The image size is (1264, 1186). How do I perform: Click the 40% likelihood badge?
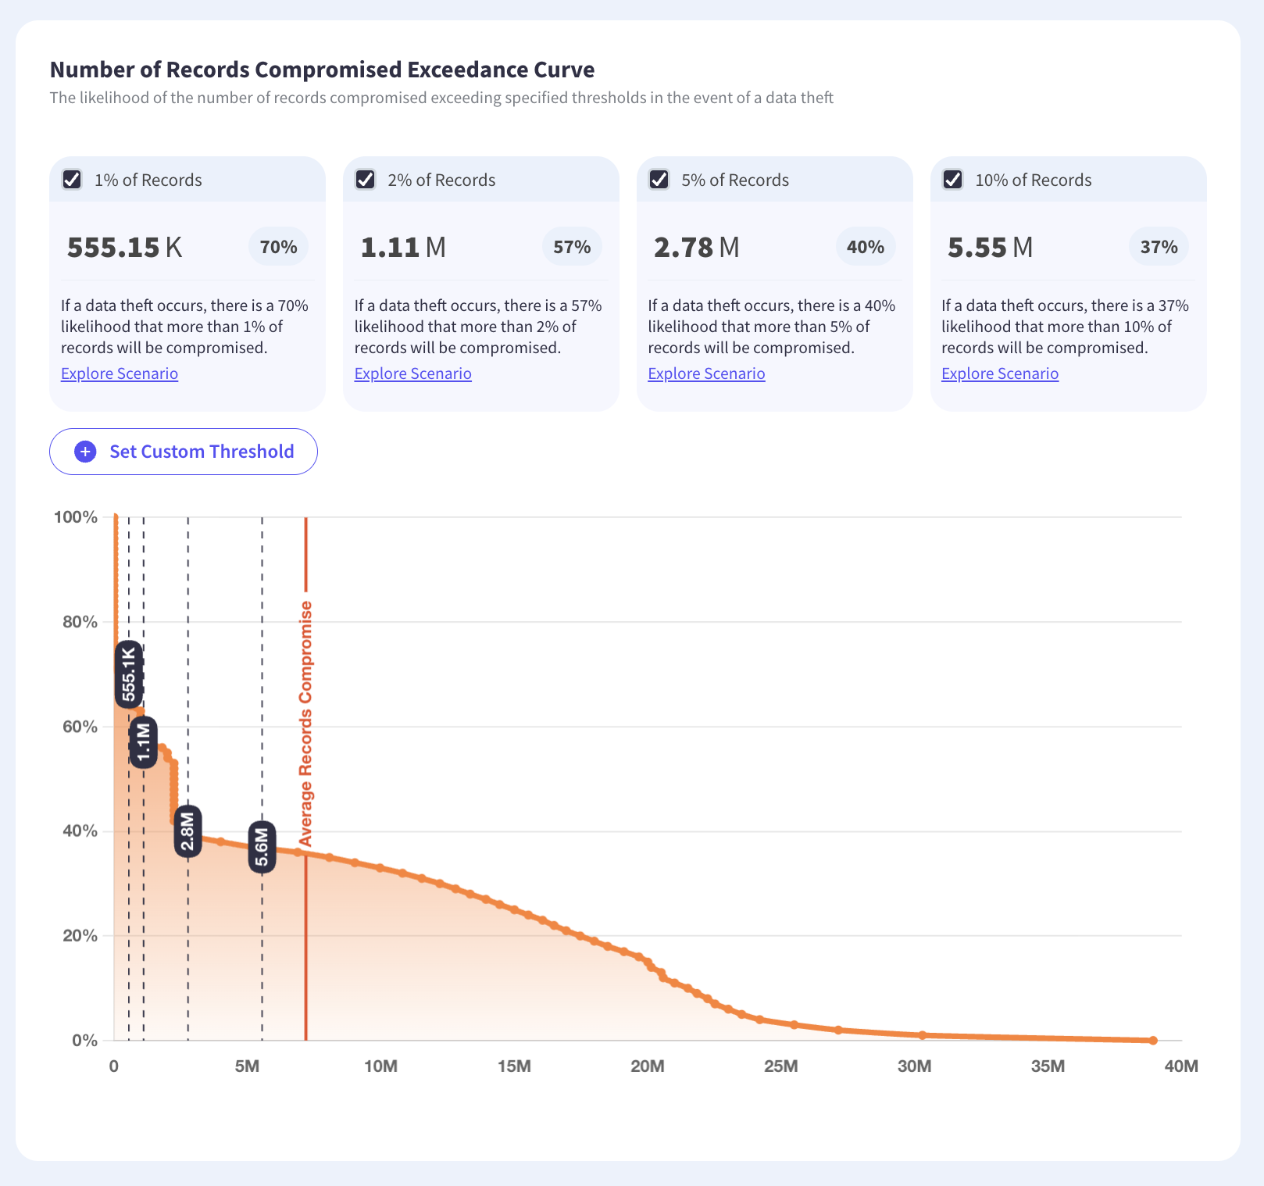pos(866,247)
